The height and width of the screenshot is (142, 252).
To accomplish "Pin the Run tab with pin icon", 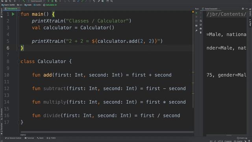I will pos(196,31).
